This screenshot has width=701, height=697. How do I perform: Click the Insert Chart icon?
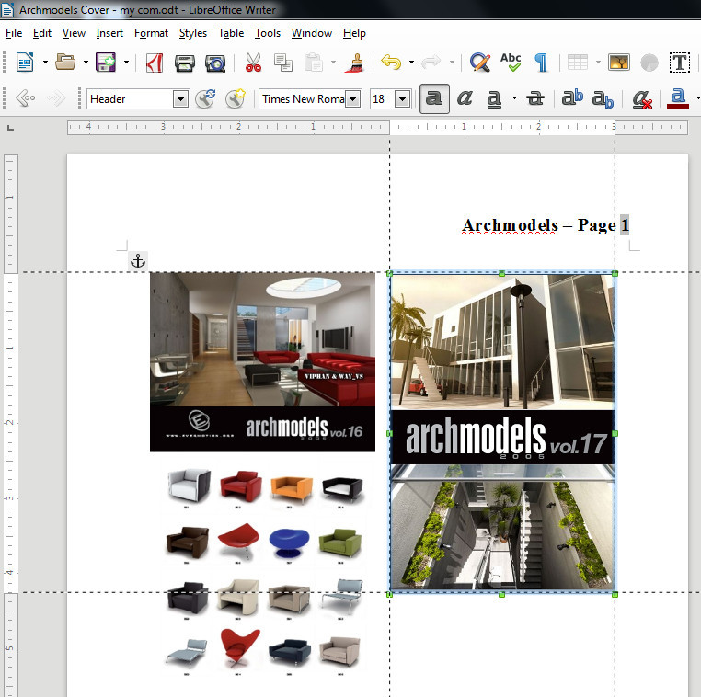point(649,63)
